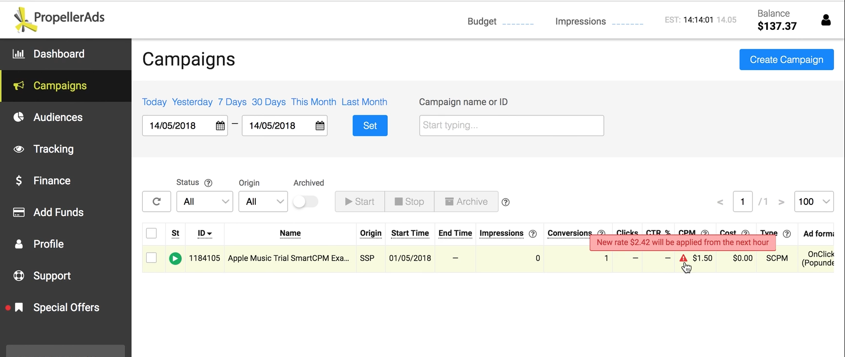This screenshot has height=357, width=845.
Task: Click the Add Funds card icon
Action: click(x=19, y=212)
